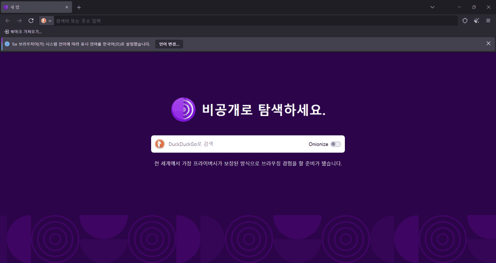This screenshot has width=496, height=263.
Task: Click the '북마크 가져오기...' bookmarks link
Action: pos(23,31)
